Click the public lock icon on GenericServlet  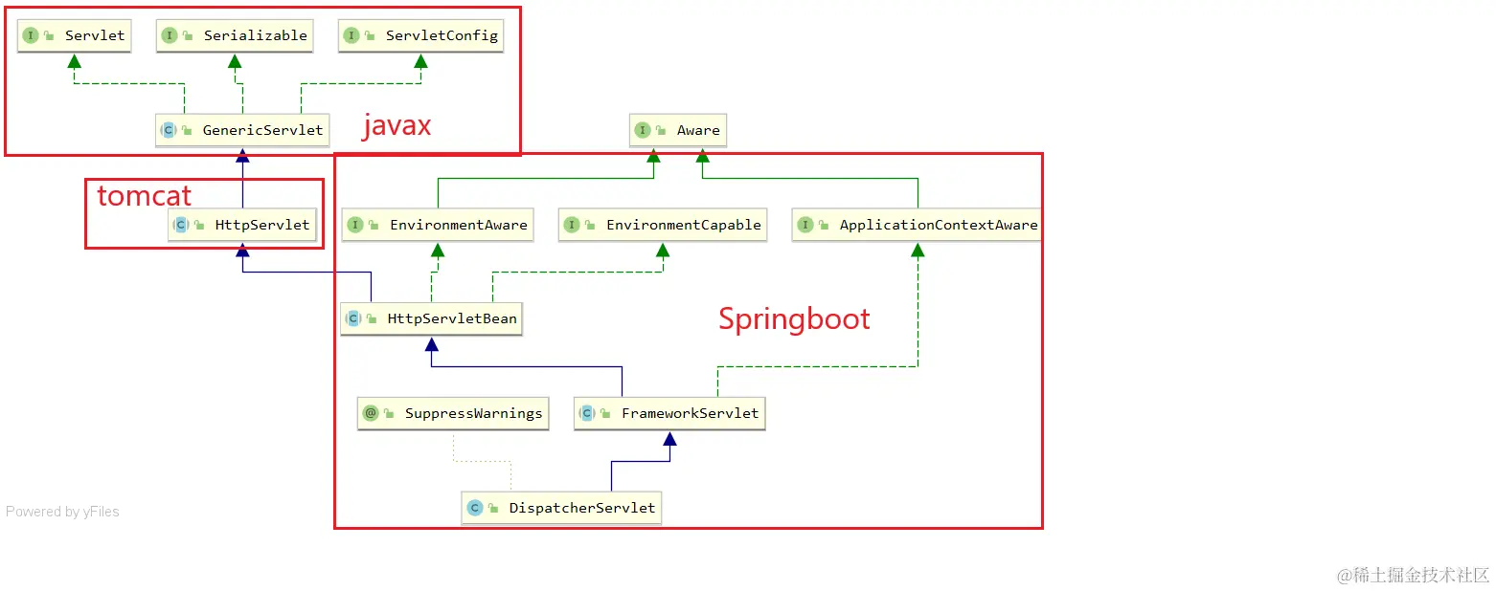pyautogui.click(x=187, y=130)
